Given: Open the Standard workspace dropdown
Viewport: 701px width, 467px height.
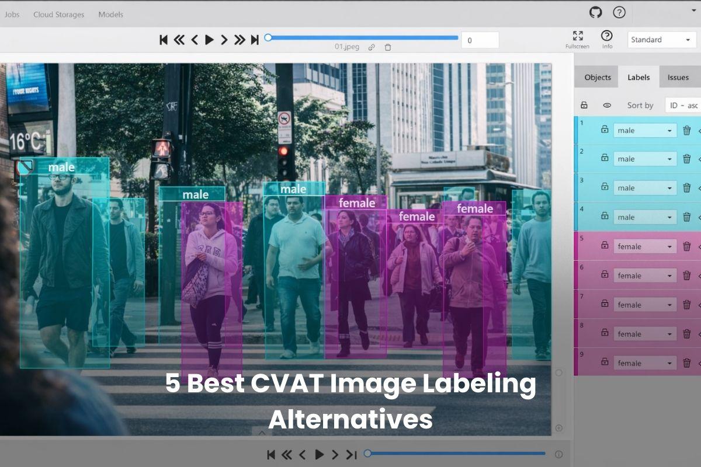Looking at the screenshot, I should click(661, 39).
